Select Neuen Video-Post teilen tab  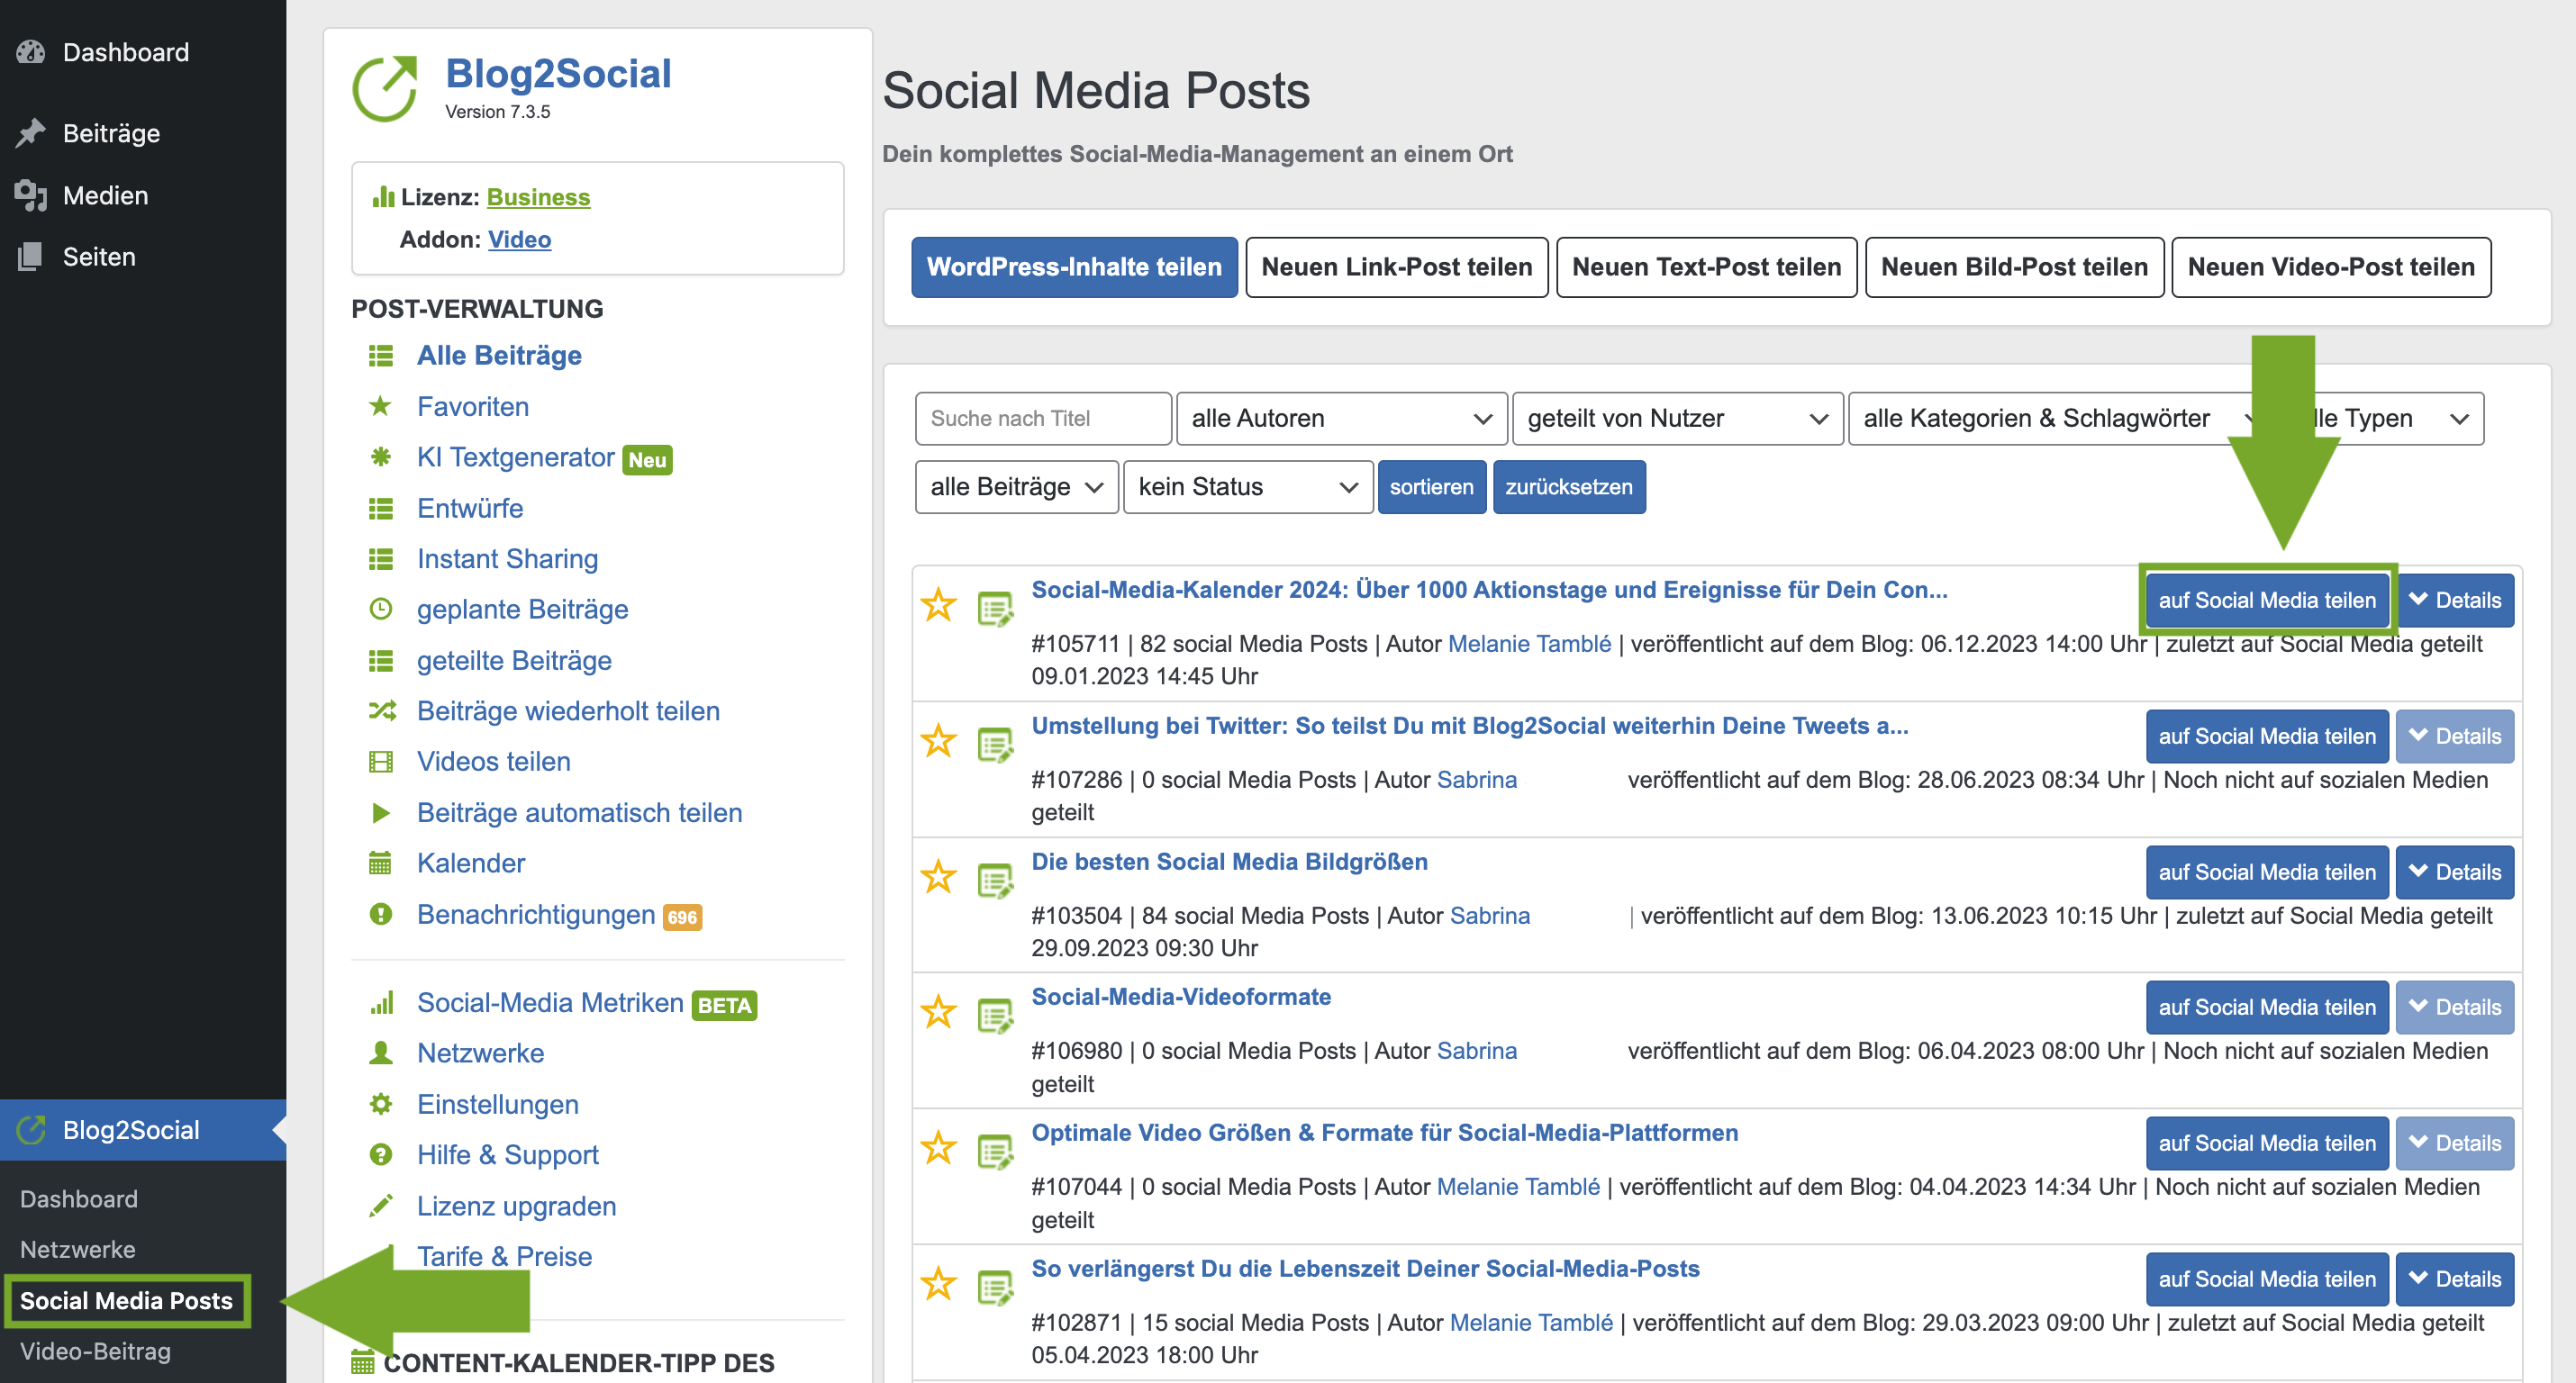[x=2330, y=267]
